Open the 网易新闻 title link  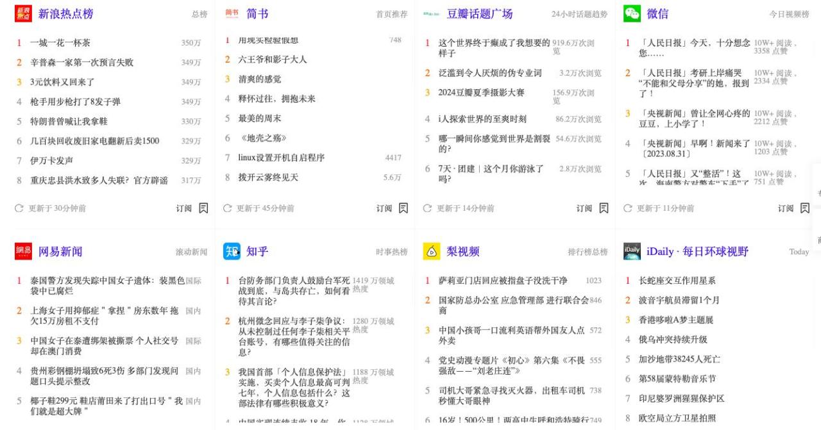[60, 252]
